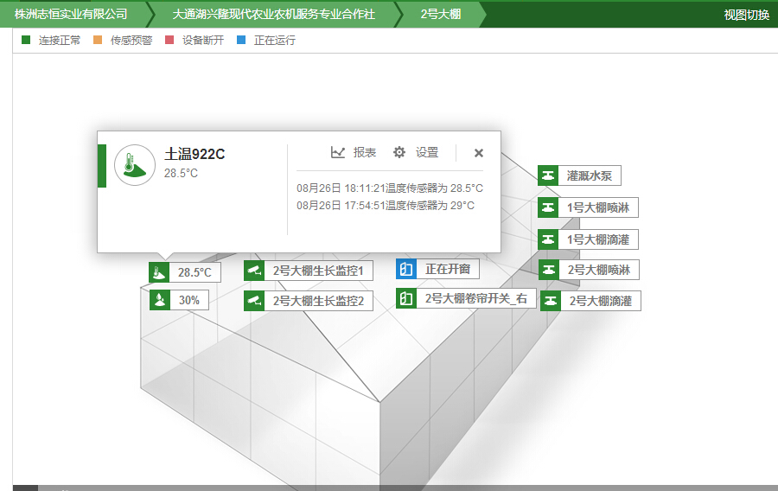The height and width of the screenshot is (491, 778).
Task: Open the 报表 chart report
Action: 354,153
